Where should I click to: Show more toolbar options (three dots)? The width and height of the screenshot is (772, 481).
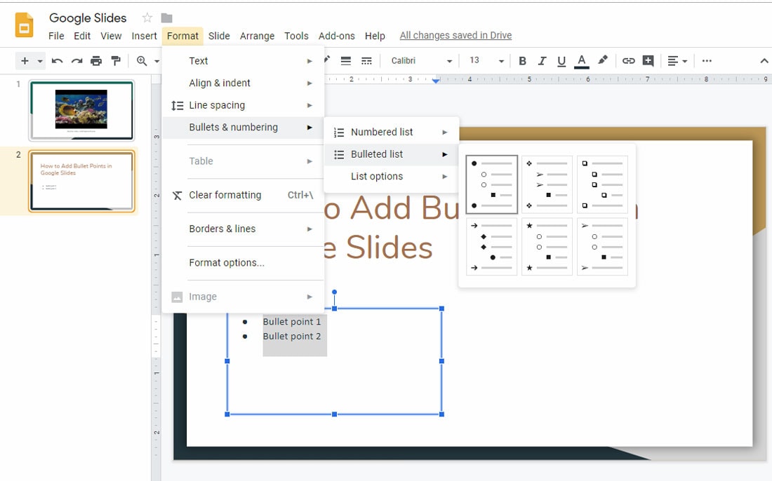click(x=707, y=61)
